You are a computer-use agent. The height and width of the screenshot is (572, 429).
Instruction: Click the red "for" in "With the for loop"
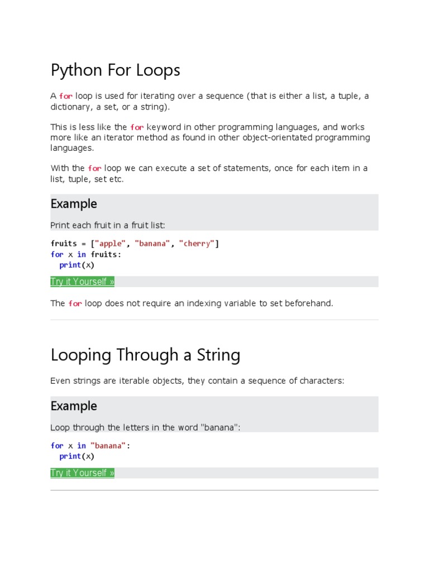click(x=94, y=168)
